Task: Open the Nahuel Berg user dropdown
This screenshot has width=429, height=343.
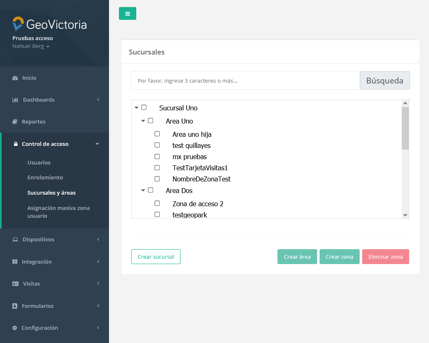Action: [x=31, y=46]
